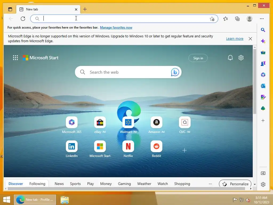Switch to the News tab
The height and width of the screenshot is (205, 273).
click(x=59, y=184)
